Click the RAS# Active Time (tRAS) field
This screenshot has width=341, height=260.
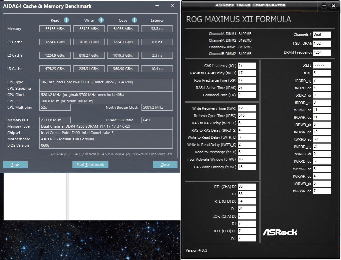247,88
